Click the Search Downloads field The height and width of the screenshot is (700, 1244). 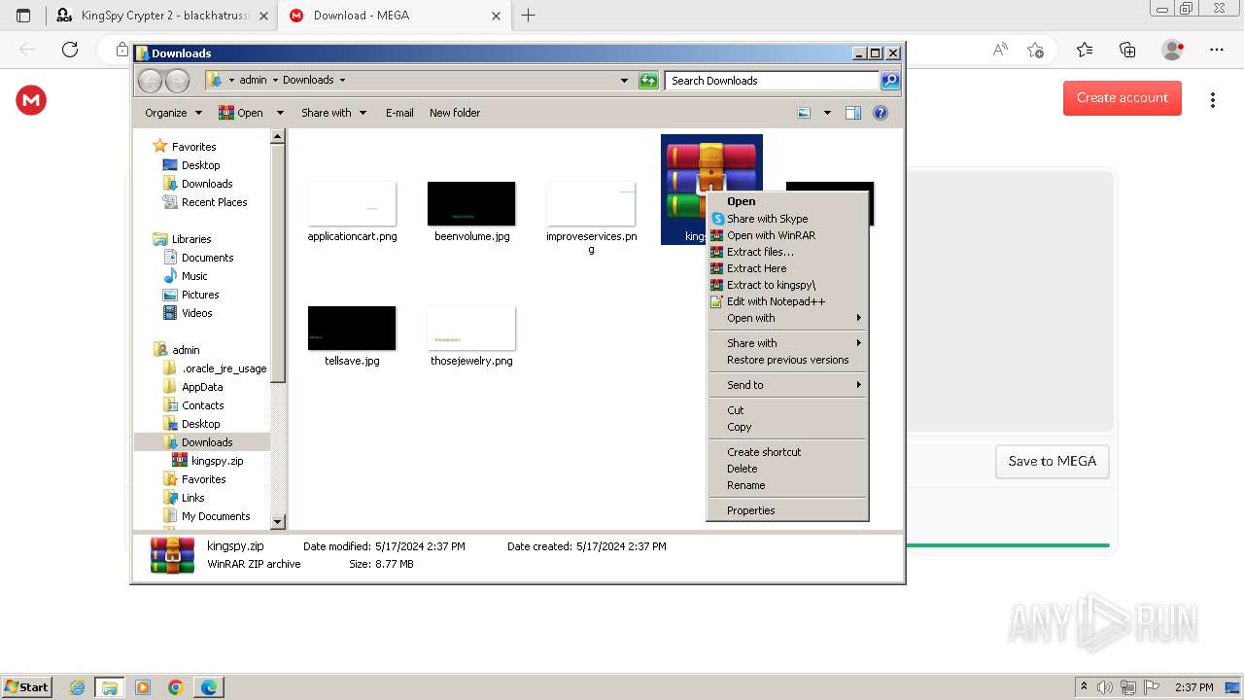tap(773, 81)
